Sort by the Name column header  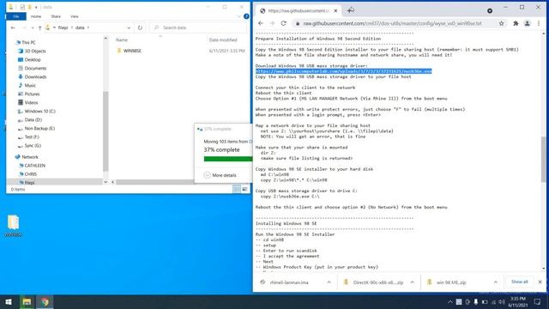(122, 40)
